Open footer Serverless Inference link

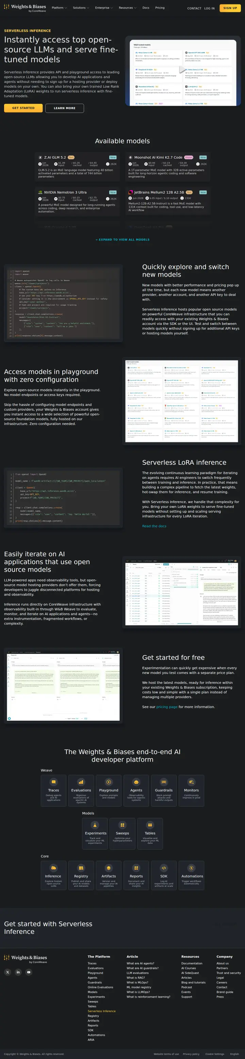point(101,1011)
